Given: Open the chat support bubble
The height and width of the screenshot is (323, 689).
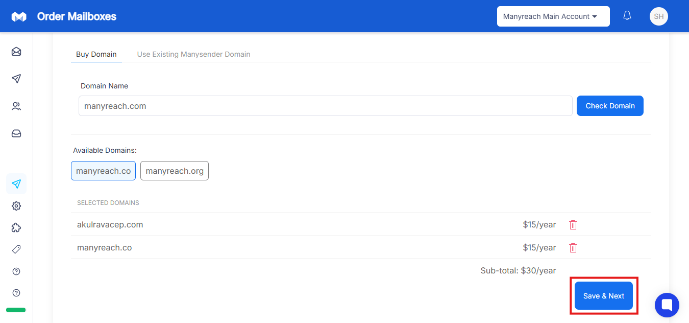Looking at the screenshot, I should (667, 305).
